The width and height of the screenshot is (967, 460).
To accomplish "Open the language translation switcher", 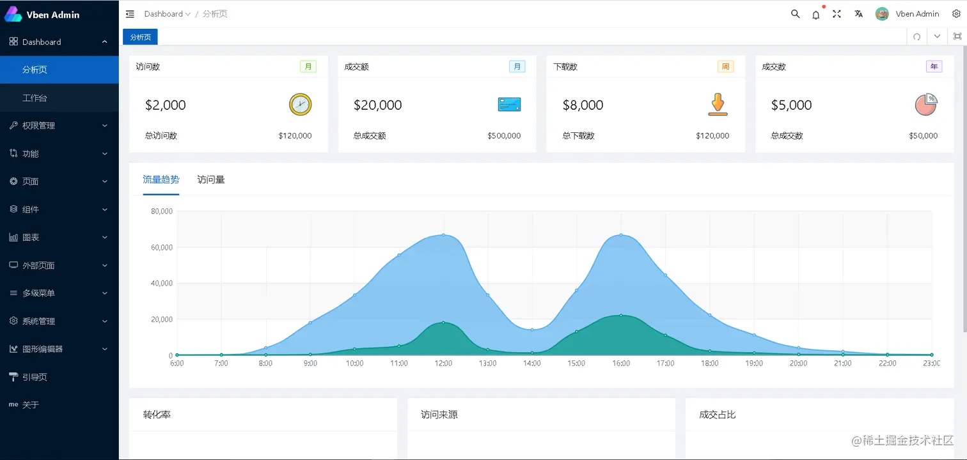I will [858, 14].
